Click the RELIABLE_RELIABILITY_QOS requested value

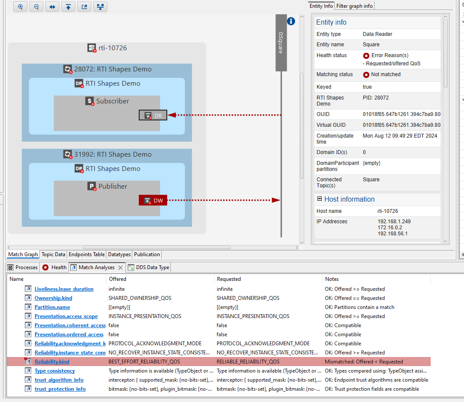click(248, 362)
